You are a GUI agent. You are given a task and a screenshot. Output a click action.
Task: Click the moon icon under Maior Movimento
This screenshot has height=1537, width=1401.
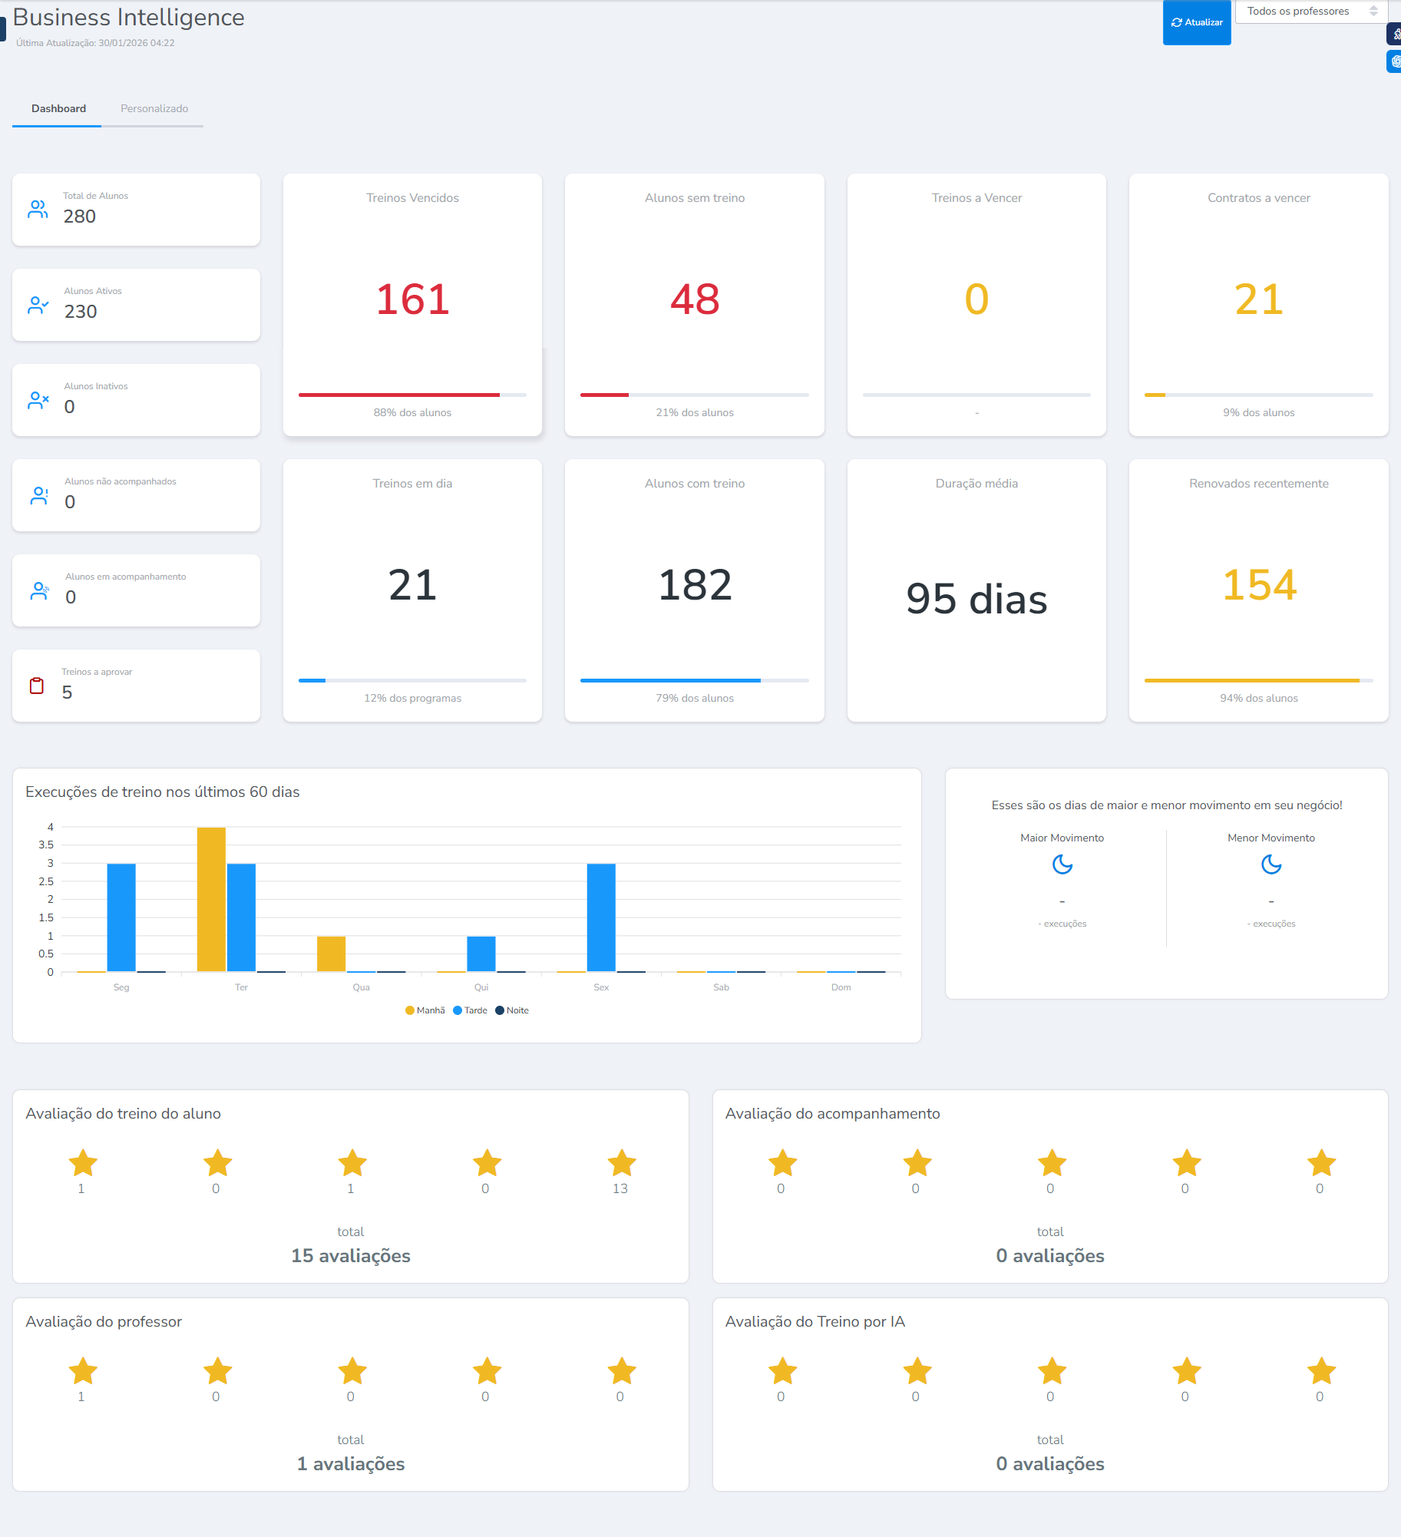(x=1062, y=864)
